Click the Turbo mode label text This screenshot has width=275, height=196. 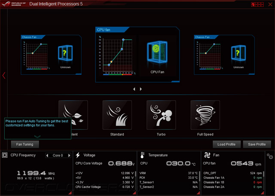tap(161, 134)
